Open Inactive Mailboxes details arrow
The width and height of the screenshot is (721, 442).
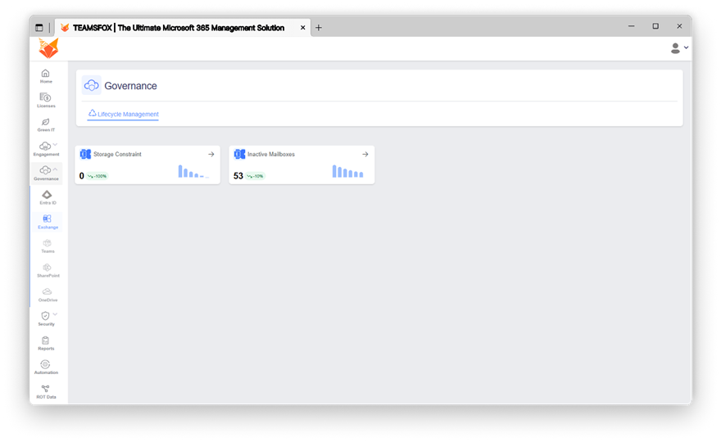pos(365,155)
